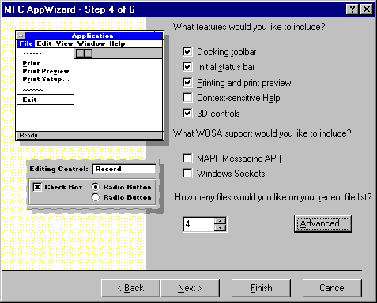
Task: Click Help in the preview application menu
Action: coord(117,43)
